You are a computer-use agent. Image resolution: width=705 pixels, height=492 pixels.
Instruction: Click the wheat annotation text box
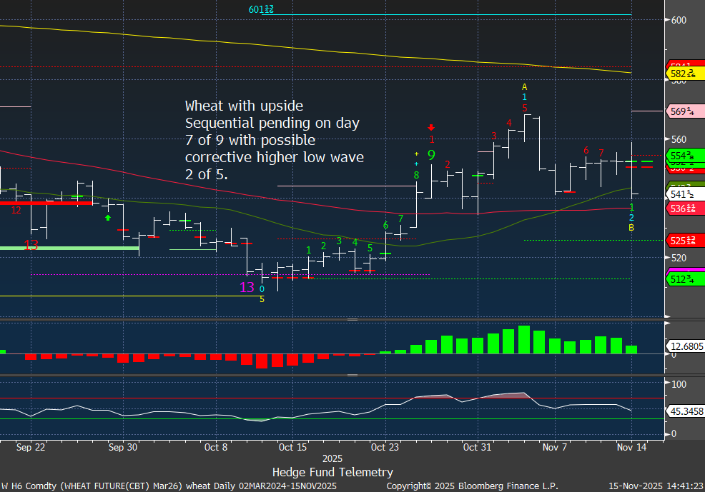tap(274, 140)
